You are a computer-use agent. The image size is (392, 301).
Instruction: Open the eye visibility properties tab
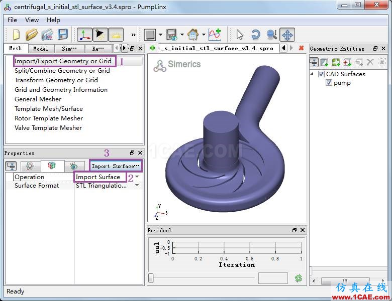[x=74, y=166]
